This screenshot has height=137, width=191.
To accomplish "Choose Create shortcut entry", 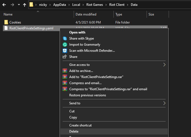I will tap(80, 125).
